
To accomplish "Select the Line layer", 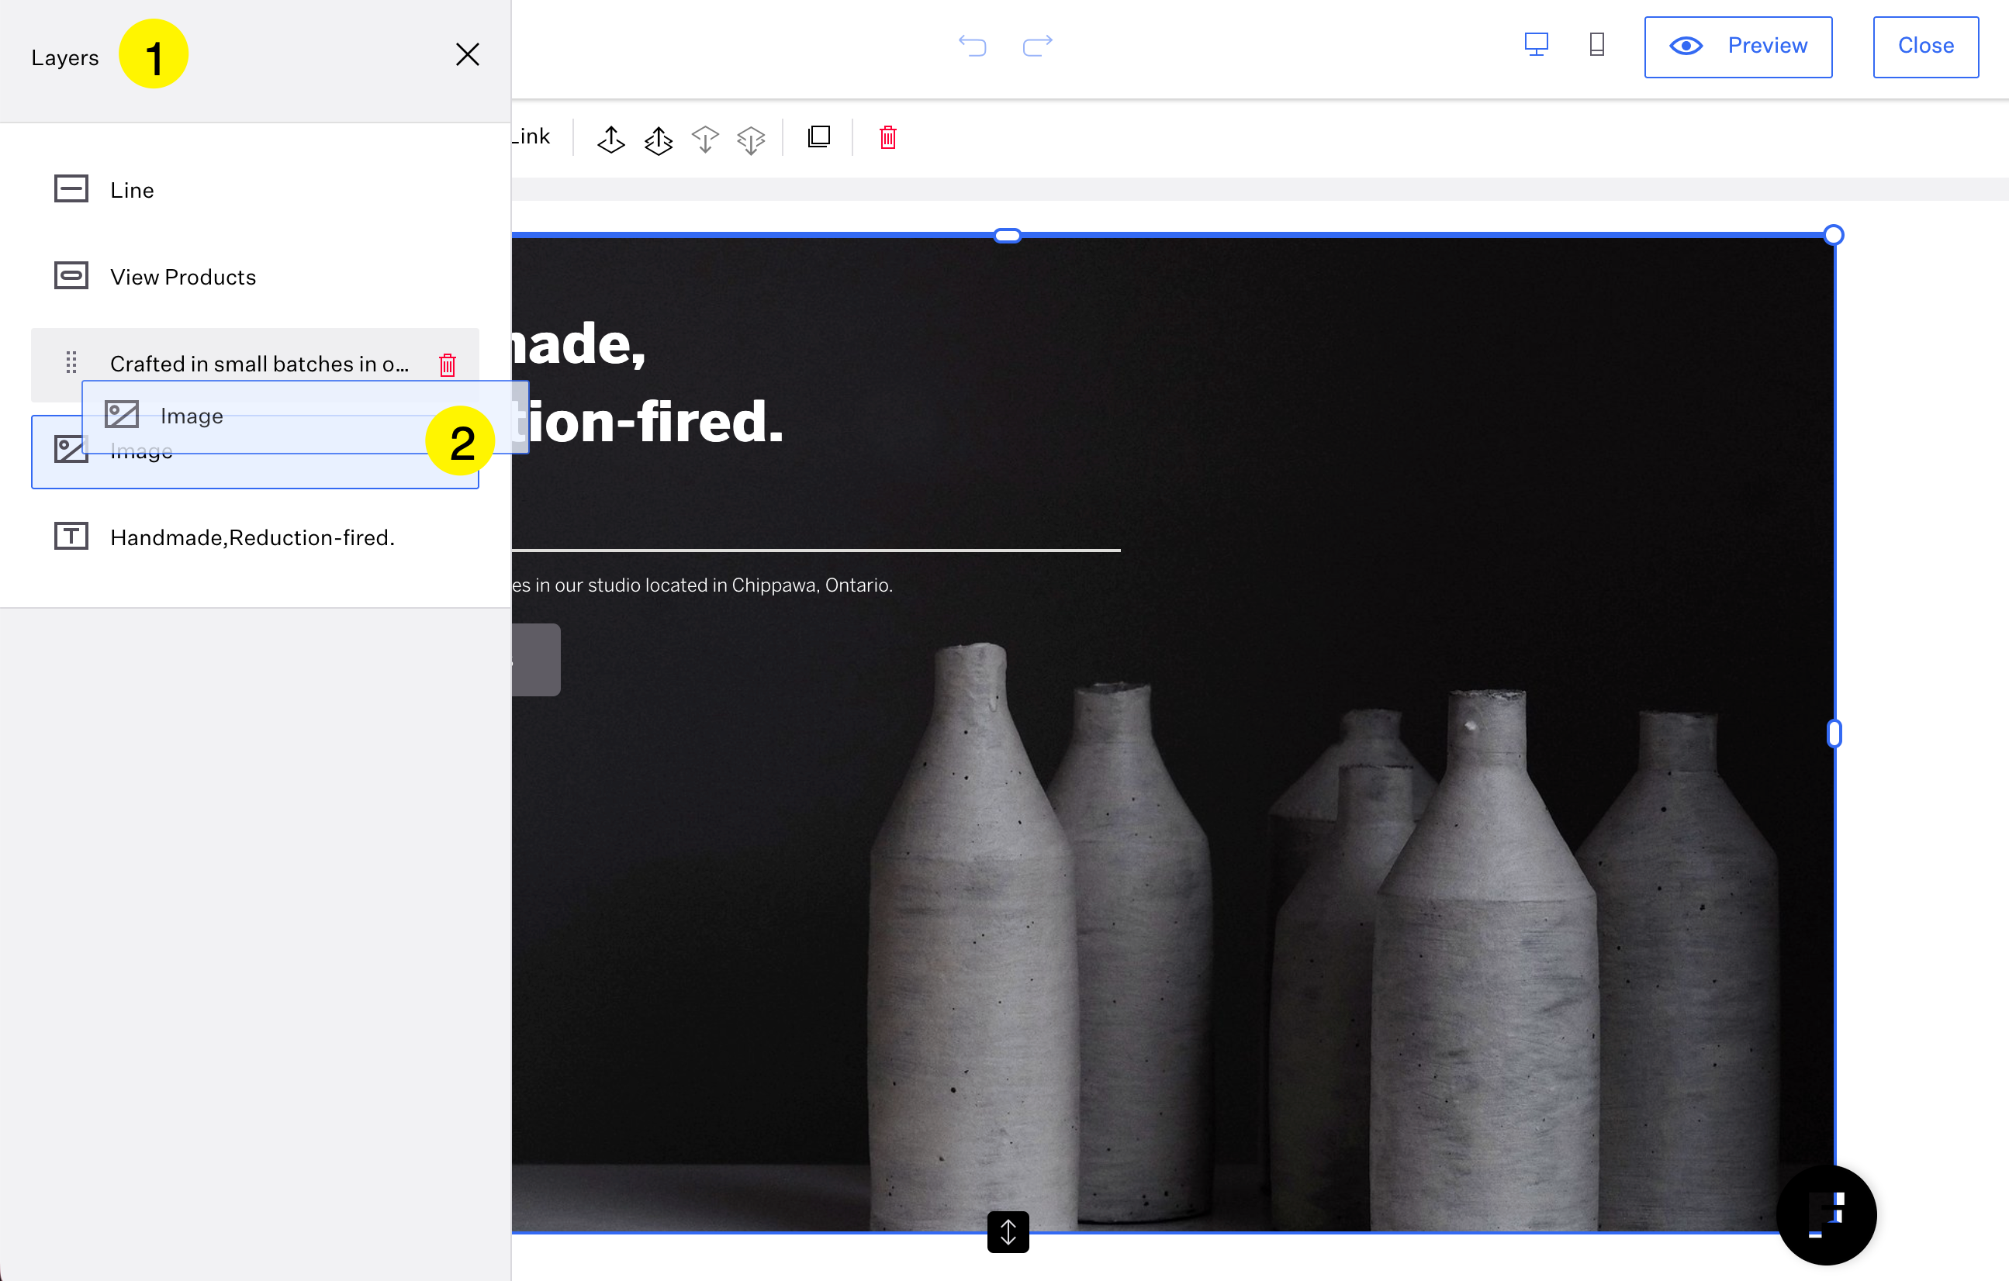I will [132, 190].
